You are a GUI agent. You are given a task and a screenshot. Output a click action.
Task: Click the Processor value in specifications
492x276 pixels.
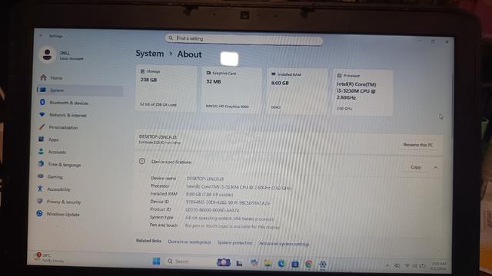pyautogui.click(x=239, y=187)
